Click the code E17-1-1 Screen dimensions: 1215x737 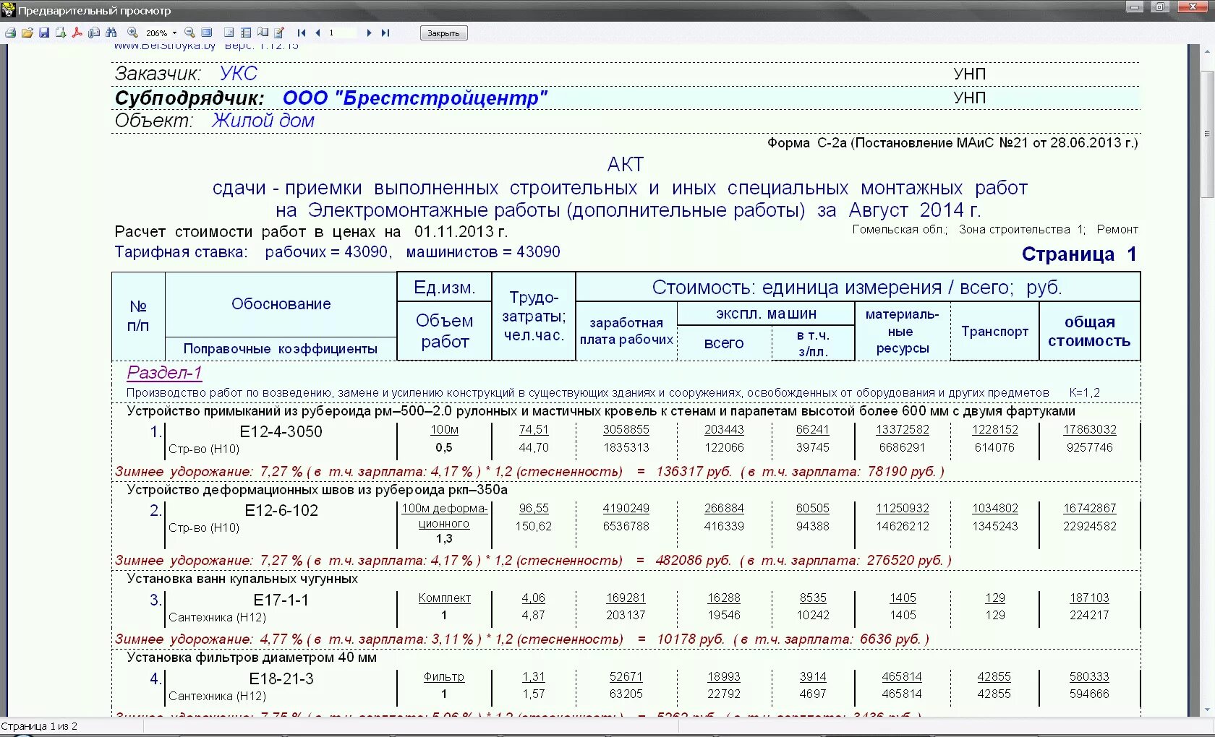click(281, 600)
